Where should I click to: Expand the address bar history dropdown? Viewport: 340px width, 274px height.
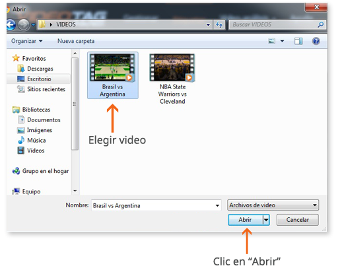208,24
